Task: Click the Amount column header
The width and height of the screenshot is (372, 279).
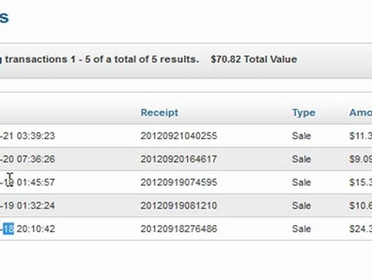Action: coord(361,113)
